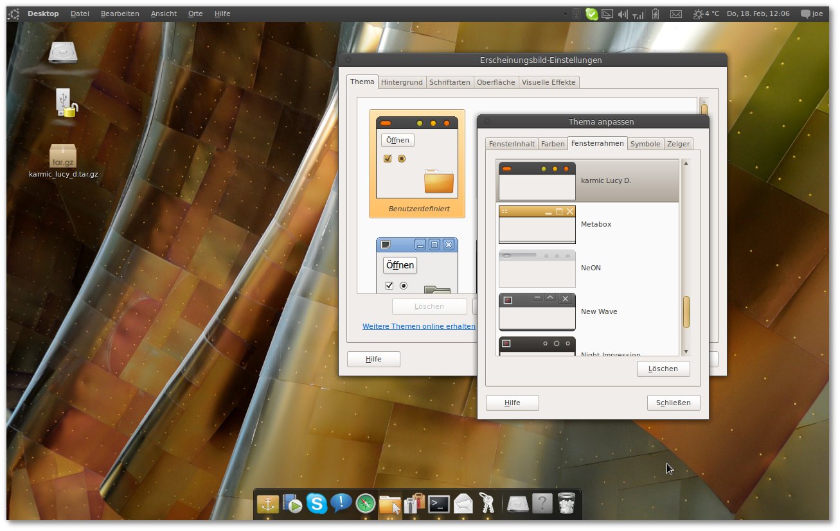
Task: Open the clock showing Do, 18. Feb, 12:06
Action: click(x=758, y=13)
